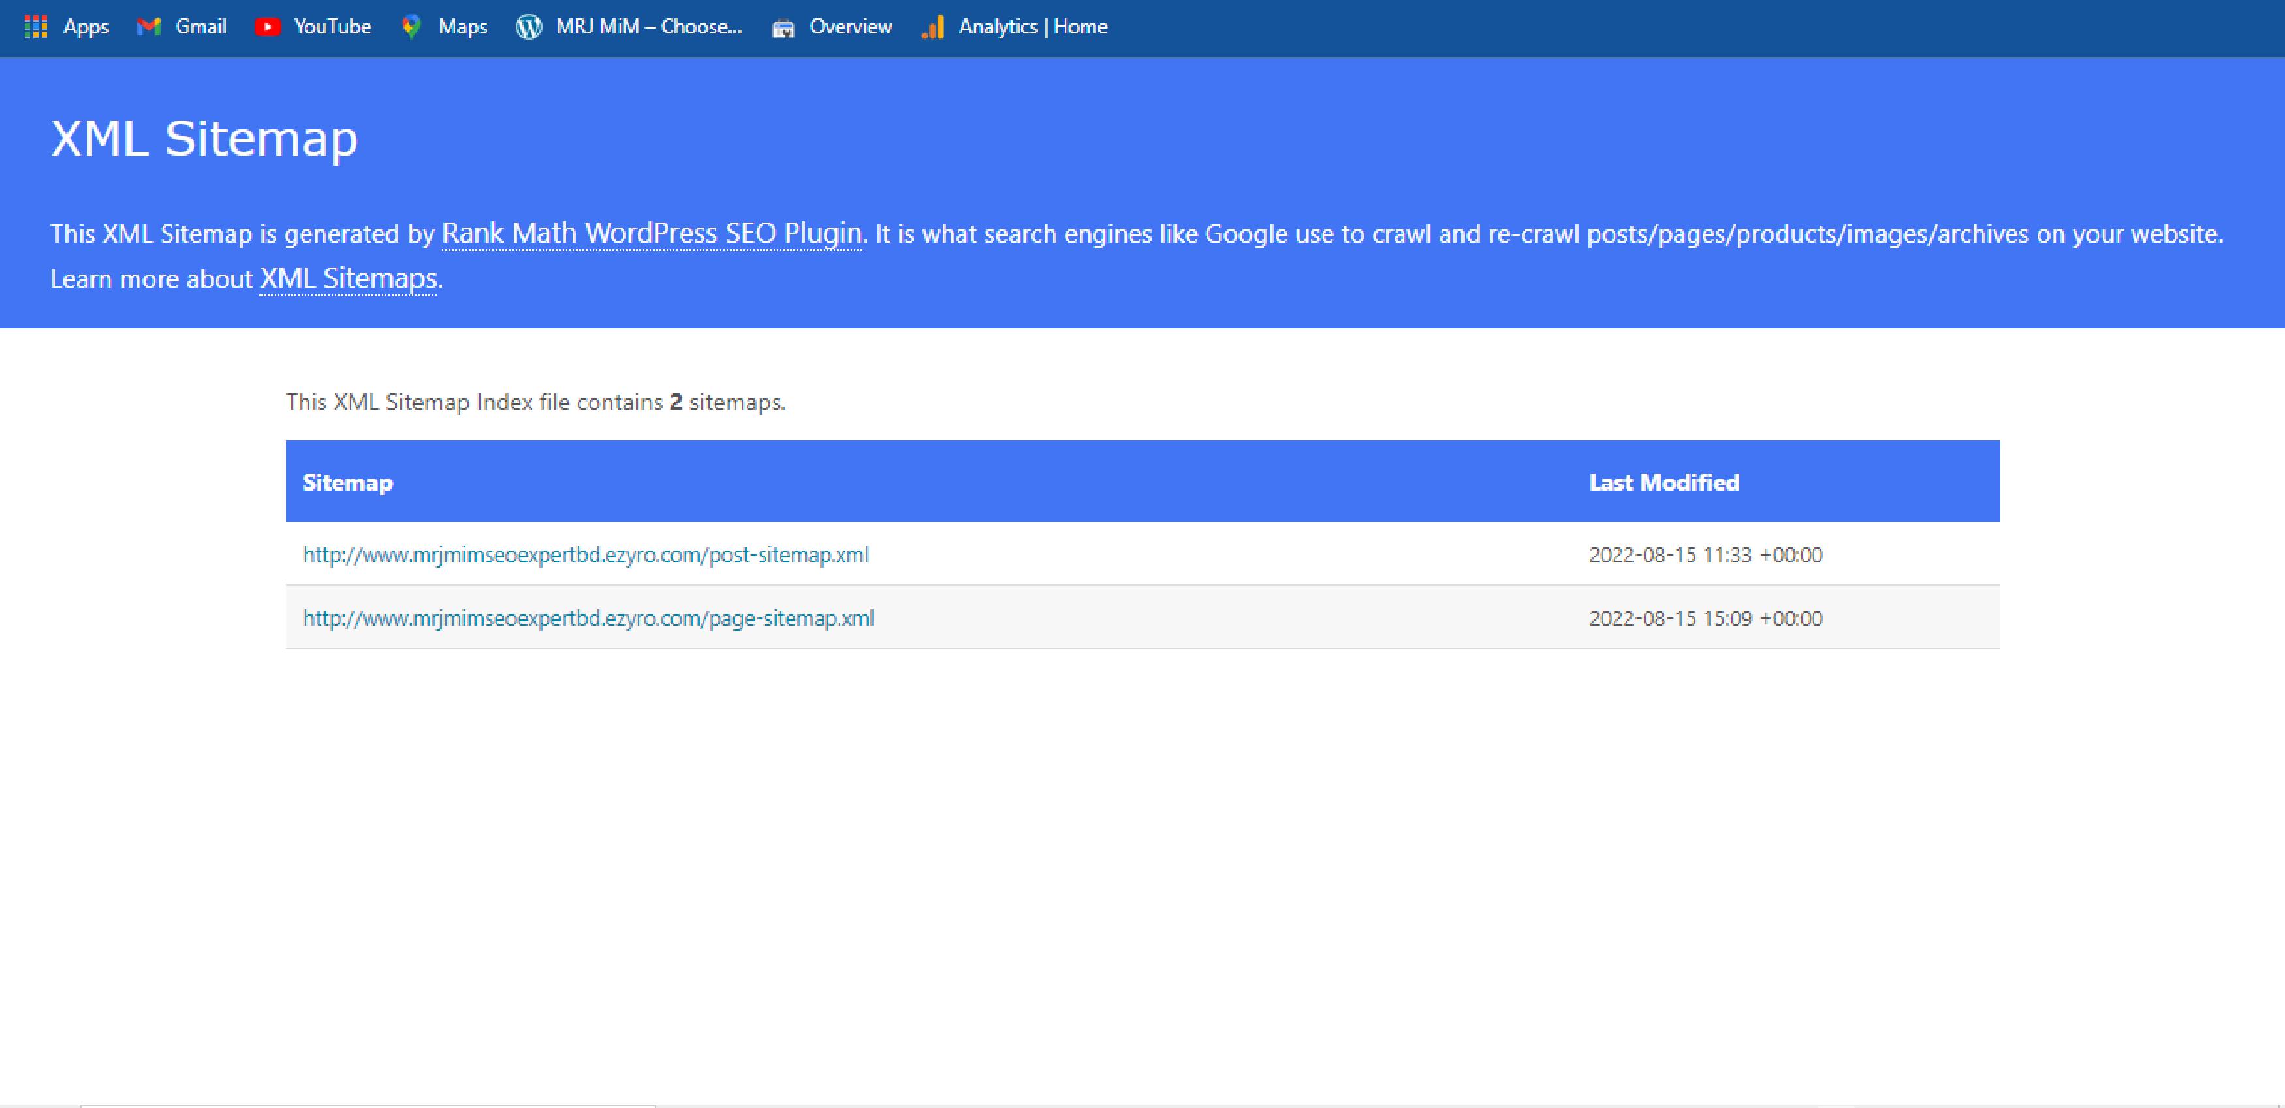This screenshot has width=2285, height=1108.
Task: Click the Apps grid icon
Action: coord(35,27)
